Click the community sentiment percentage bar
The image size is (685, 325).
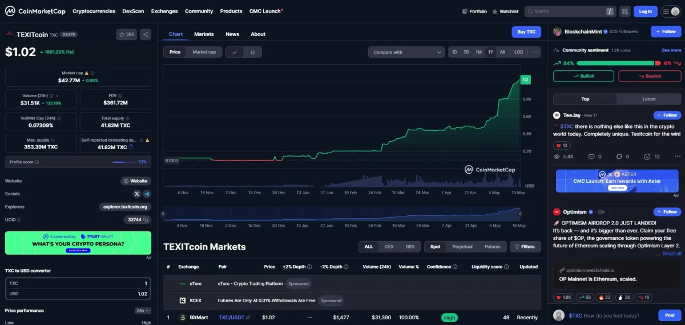point(618,63)
